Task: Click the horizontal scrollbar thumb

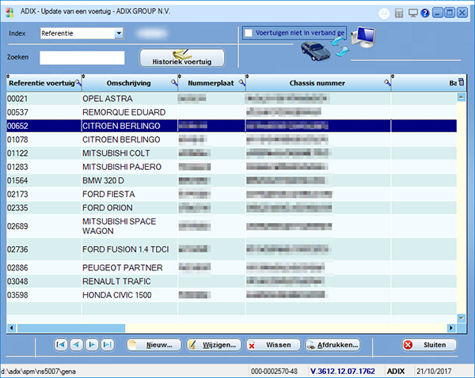Action: (71, 327)
